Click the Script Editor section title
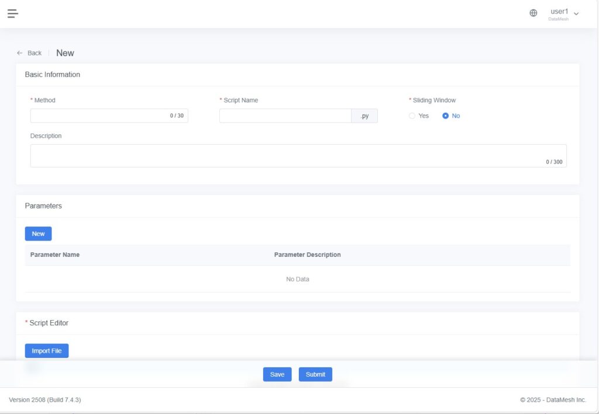The height and width of the screenshot is (414, 599). click(49, 323)
